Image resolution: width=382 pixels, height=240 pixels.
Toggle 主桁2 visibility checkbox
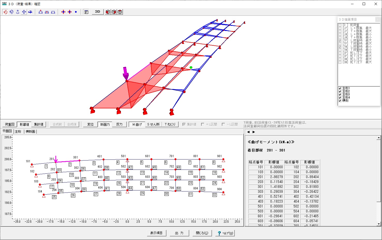click(x=340, y=91)
